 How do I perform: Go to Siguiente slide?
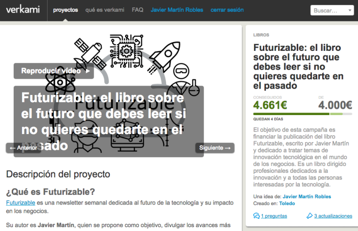tap(215, 148)
